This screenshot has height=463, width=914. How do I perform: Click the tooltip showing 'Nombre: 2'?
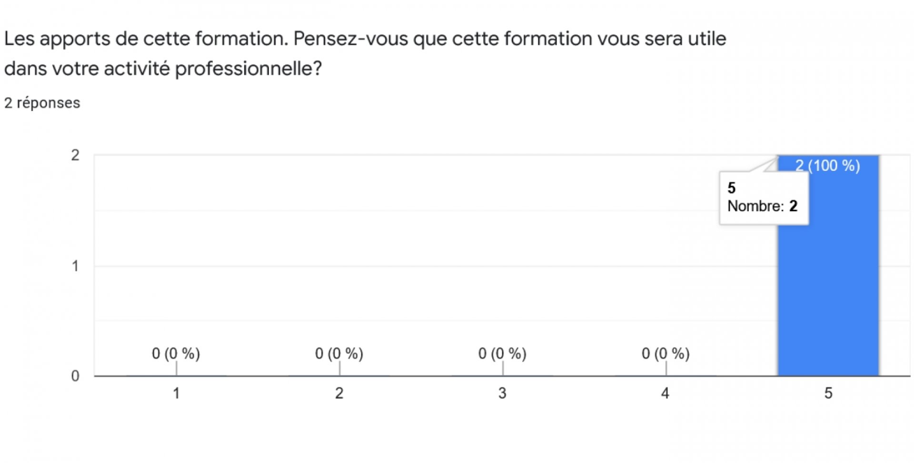tap(764, 197)
